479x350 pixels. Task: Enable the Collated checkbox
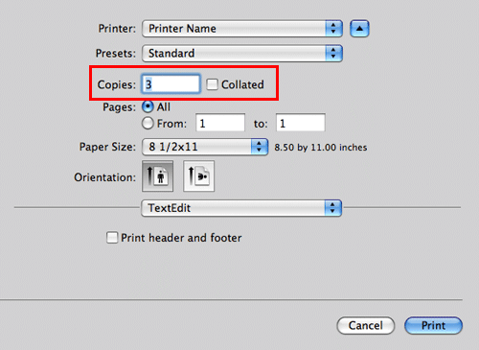pyautogui.click(x=212, y=84)
